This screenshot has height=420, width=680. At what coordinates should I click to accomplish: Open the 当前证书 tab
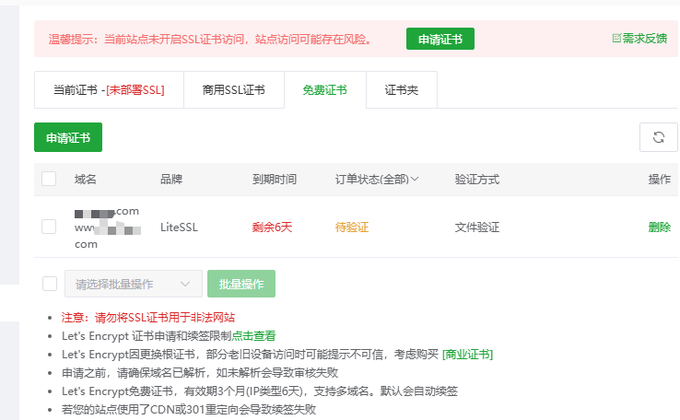pos(109,90)
